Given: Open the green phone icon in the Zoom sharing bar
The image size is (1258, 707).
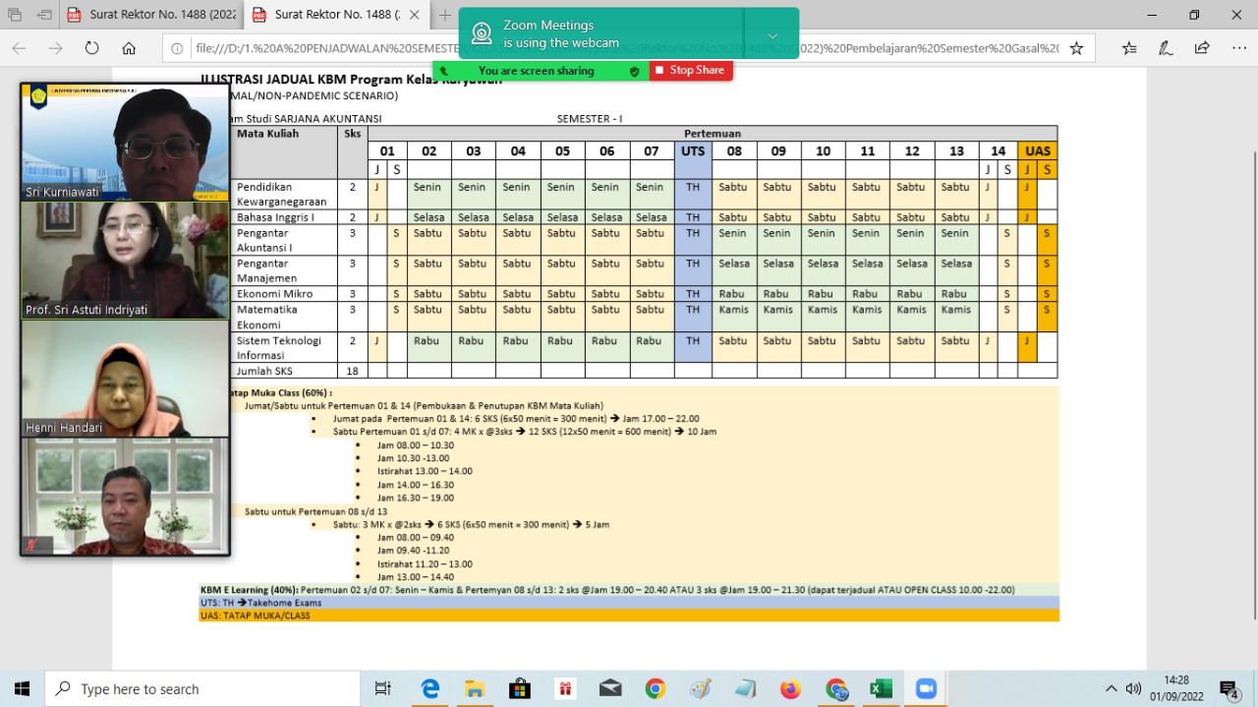Looking at the screenshot, I should click(443, 71).
